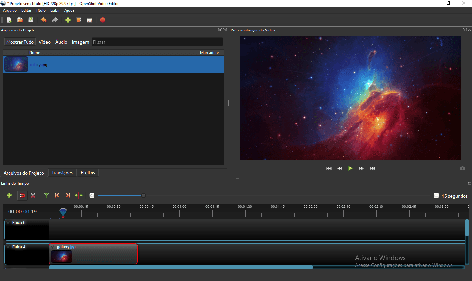Image resolution: width=472 pixels, height=281 pixels.
Task: Open the Título menu
Action: click(x=41, y=10)
